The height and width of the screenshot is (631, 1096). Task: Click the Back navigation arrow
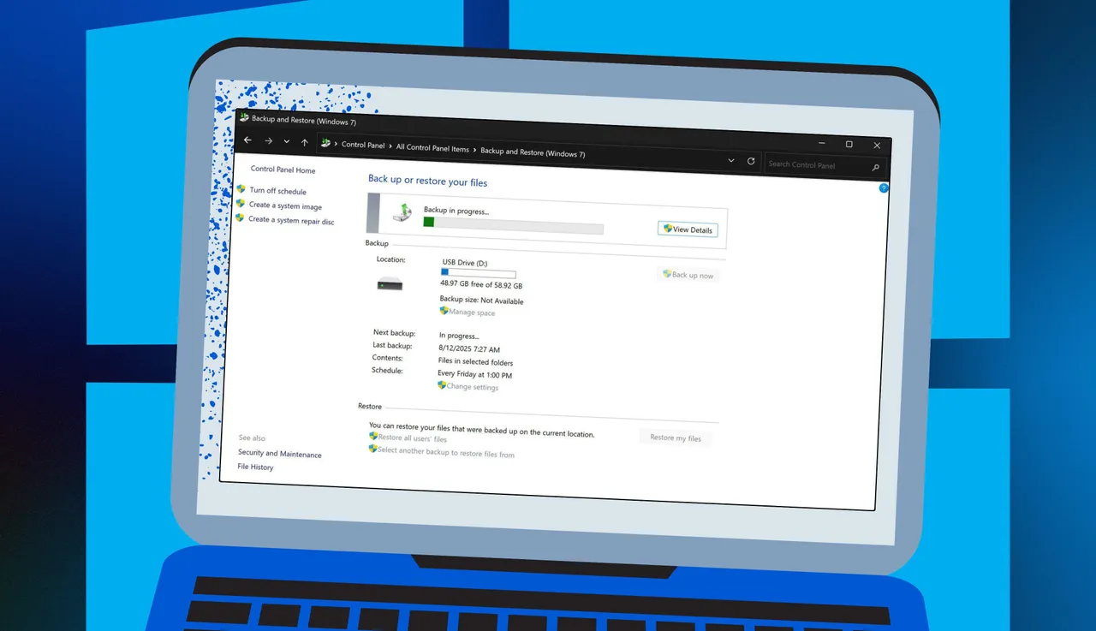[247, 140]
